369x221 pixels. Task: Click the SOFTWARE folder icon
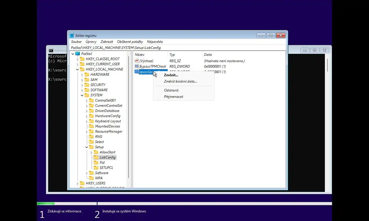coord(87,90)
